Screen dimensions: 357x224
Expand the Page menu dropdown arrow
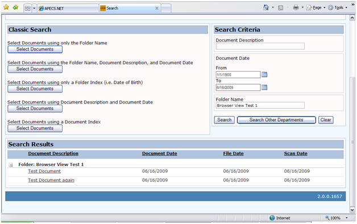(325, 8)
